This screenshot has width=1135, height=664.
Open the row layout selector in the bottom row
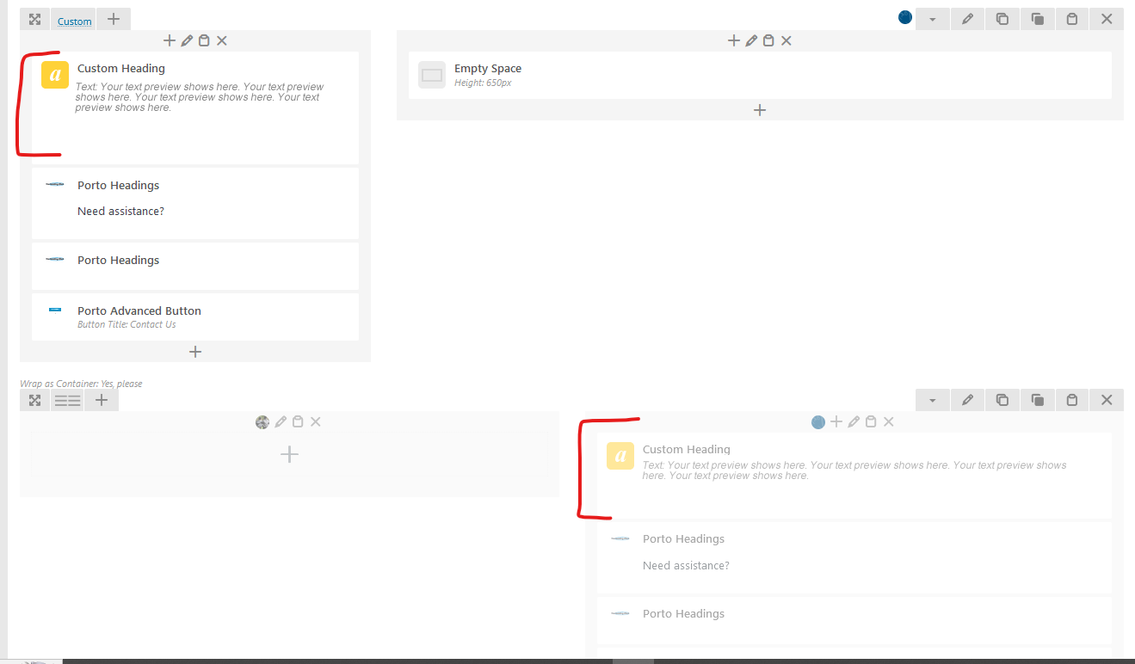[x=67, y=399]
